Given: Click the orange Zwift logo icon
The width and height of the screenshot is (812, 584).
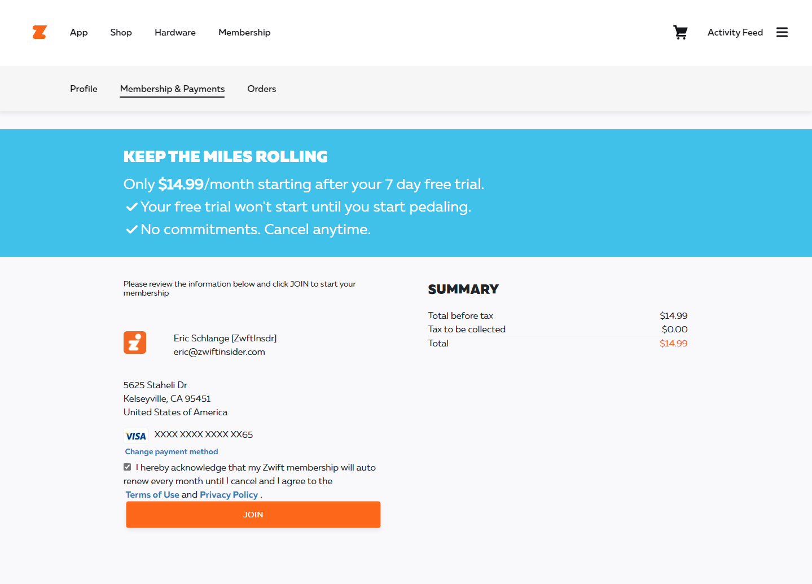Looking at the screenshot, I should click(39, 32).
